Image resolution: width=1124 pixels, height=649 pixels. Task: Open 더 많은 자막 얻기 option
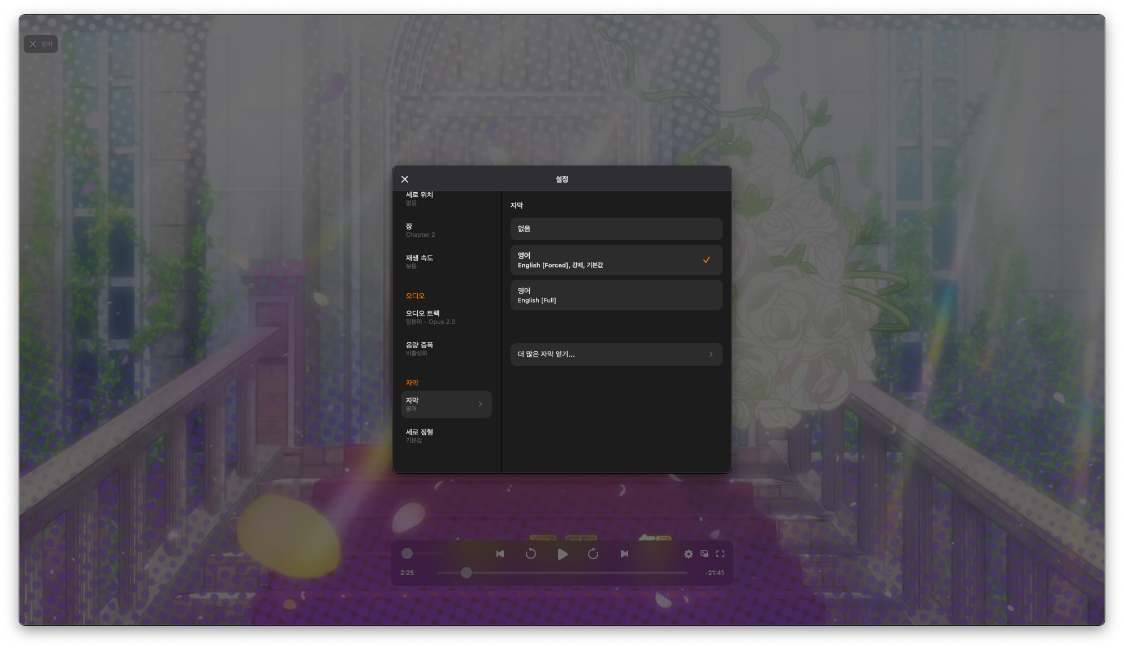pyautogui.click(x=616, y=354)
